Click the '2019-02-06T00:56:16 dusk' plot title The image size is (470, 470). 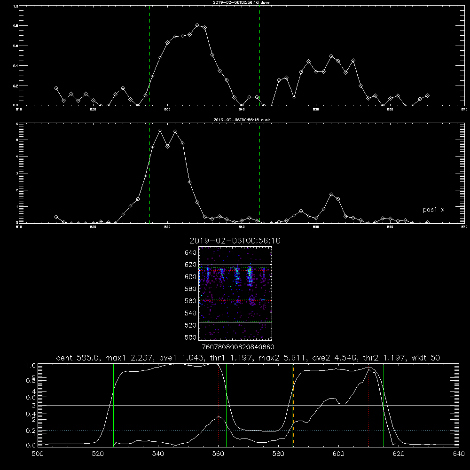(242, 120)
